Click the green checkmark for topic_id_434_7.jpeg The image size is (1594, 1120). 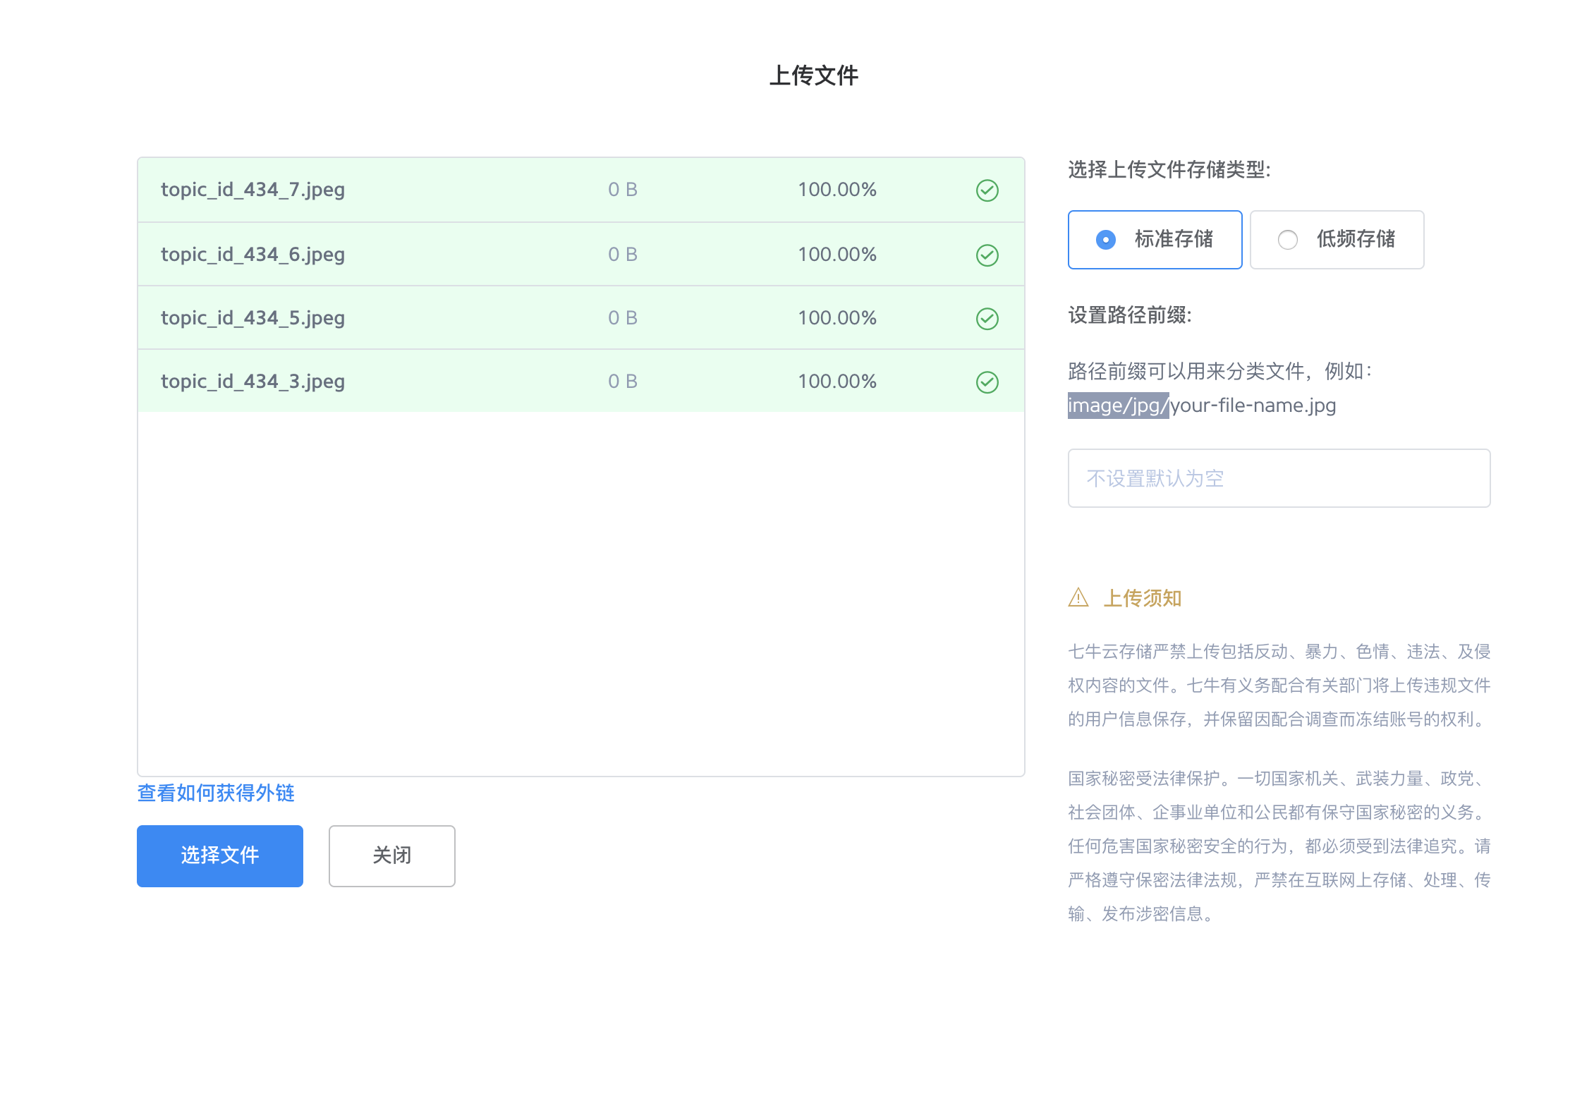[x=987, y=190]
